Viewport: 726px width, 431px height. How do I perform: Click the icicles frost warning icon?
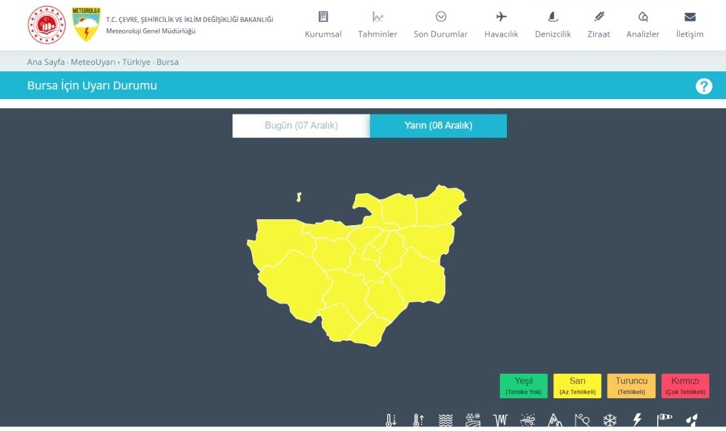click(500, 421)
